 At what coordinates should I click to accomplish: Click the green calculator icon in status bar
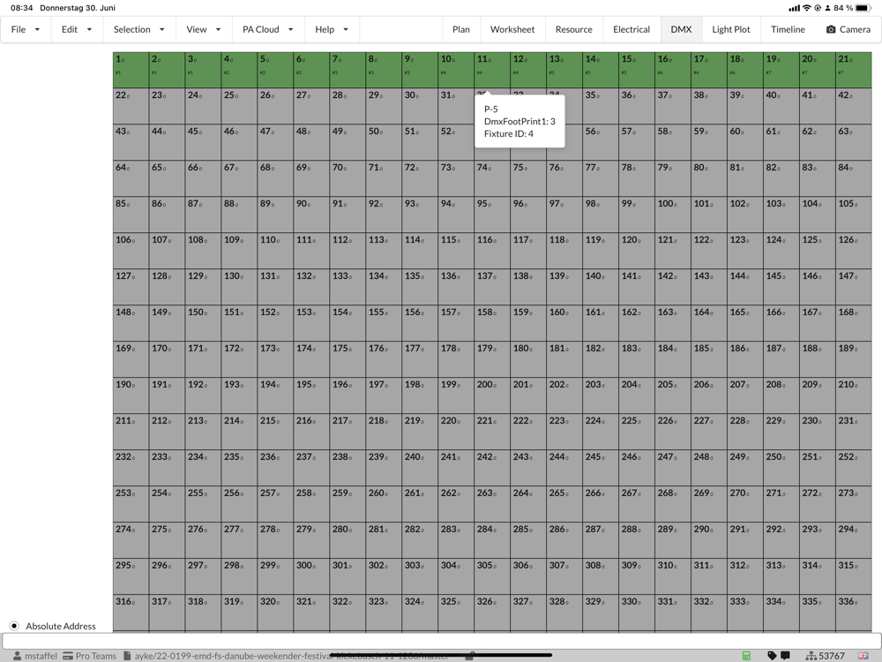pyautogui.click(x=746, y=656)
